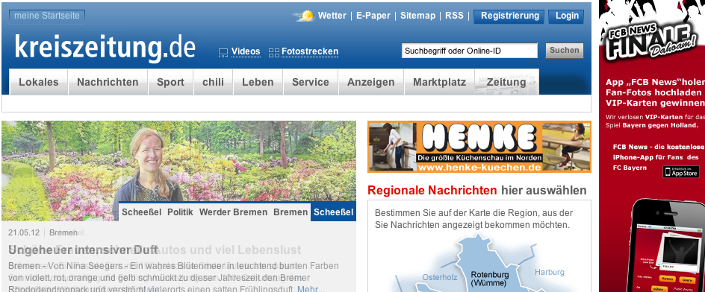
Task: Click the iPhone image in the FCB ad
Action: 667,245
